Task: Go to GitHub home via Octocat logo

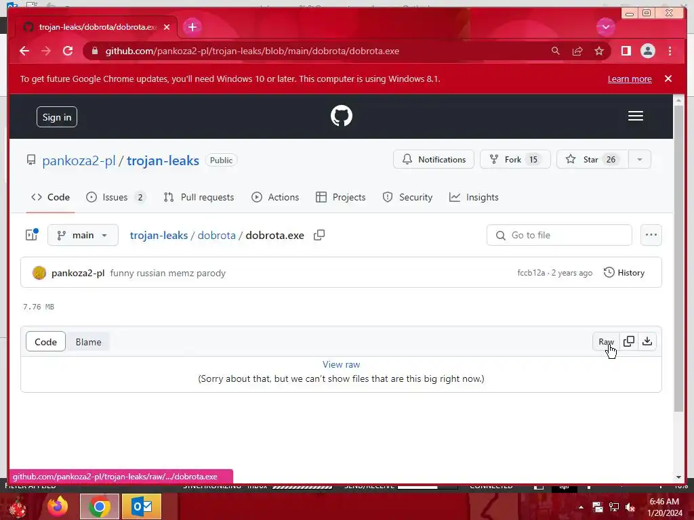Action: tap(342, 116)
